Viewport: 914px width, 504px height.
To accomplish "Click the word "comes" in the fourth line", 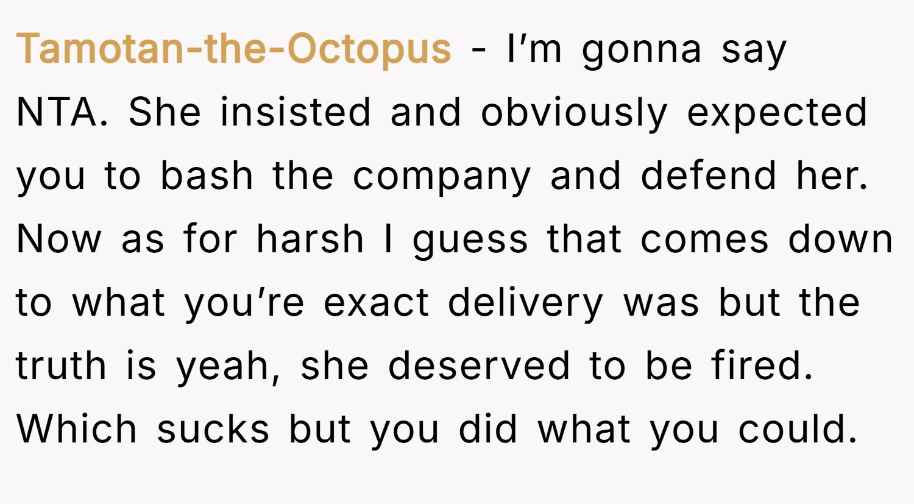I will pyautogui.click(x=704, y=239).
